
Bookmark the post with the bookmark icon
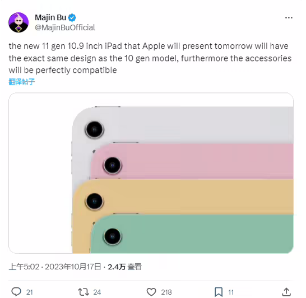tap(219, 292)
